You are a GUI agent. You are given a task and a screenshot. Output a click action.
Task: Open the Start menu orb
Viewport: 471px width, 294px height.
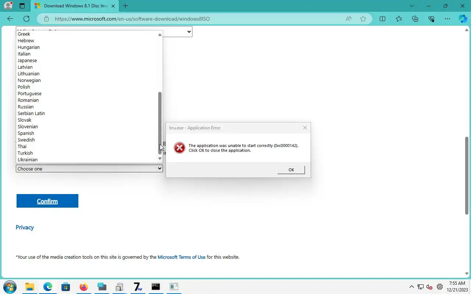10,287
